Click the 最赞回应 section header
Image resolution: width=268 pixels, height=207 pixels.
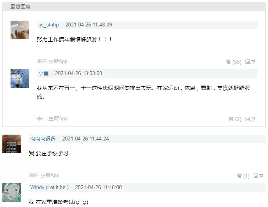click(20, 7)
